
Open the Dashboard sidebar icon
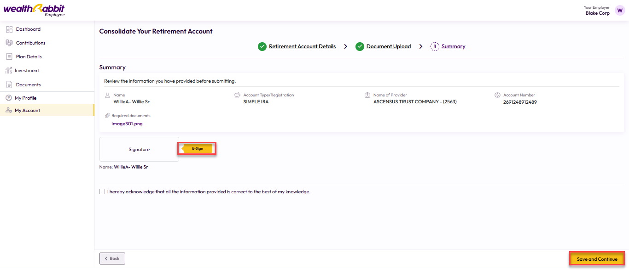(9, 29)
